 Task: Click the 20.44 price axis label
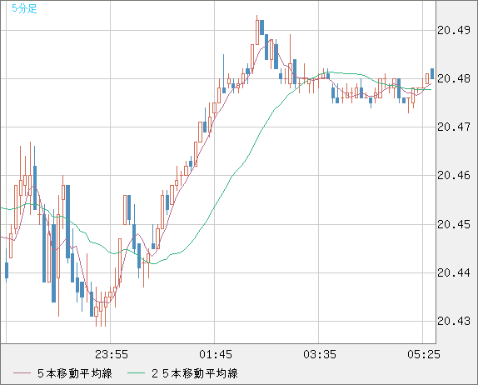[454, 272]
